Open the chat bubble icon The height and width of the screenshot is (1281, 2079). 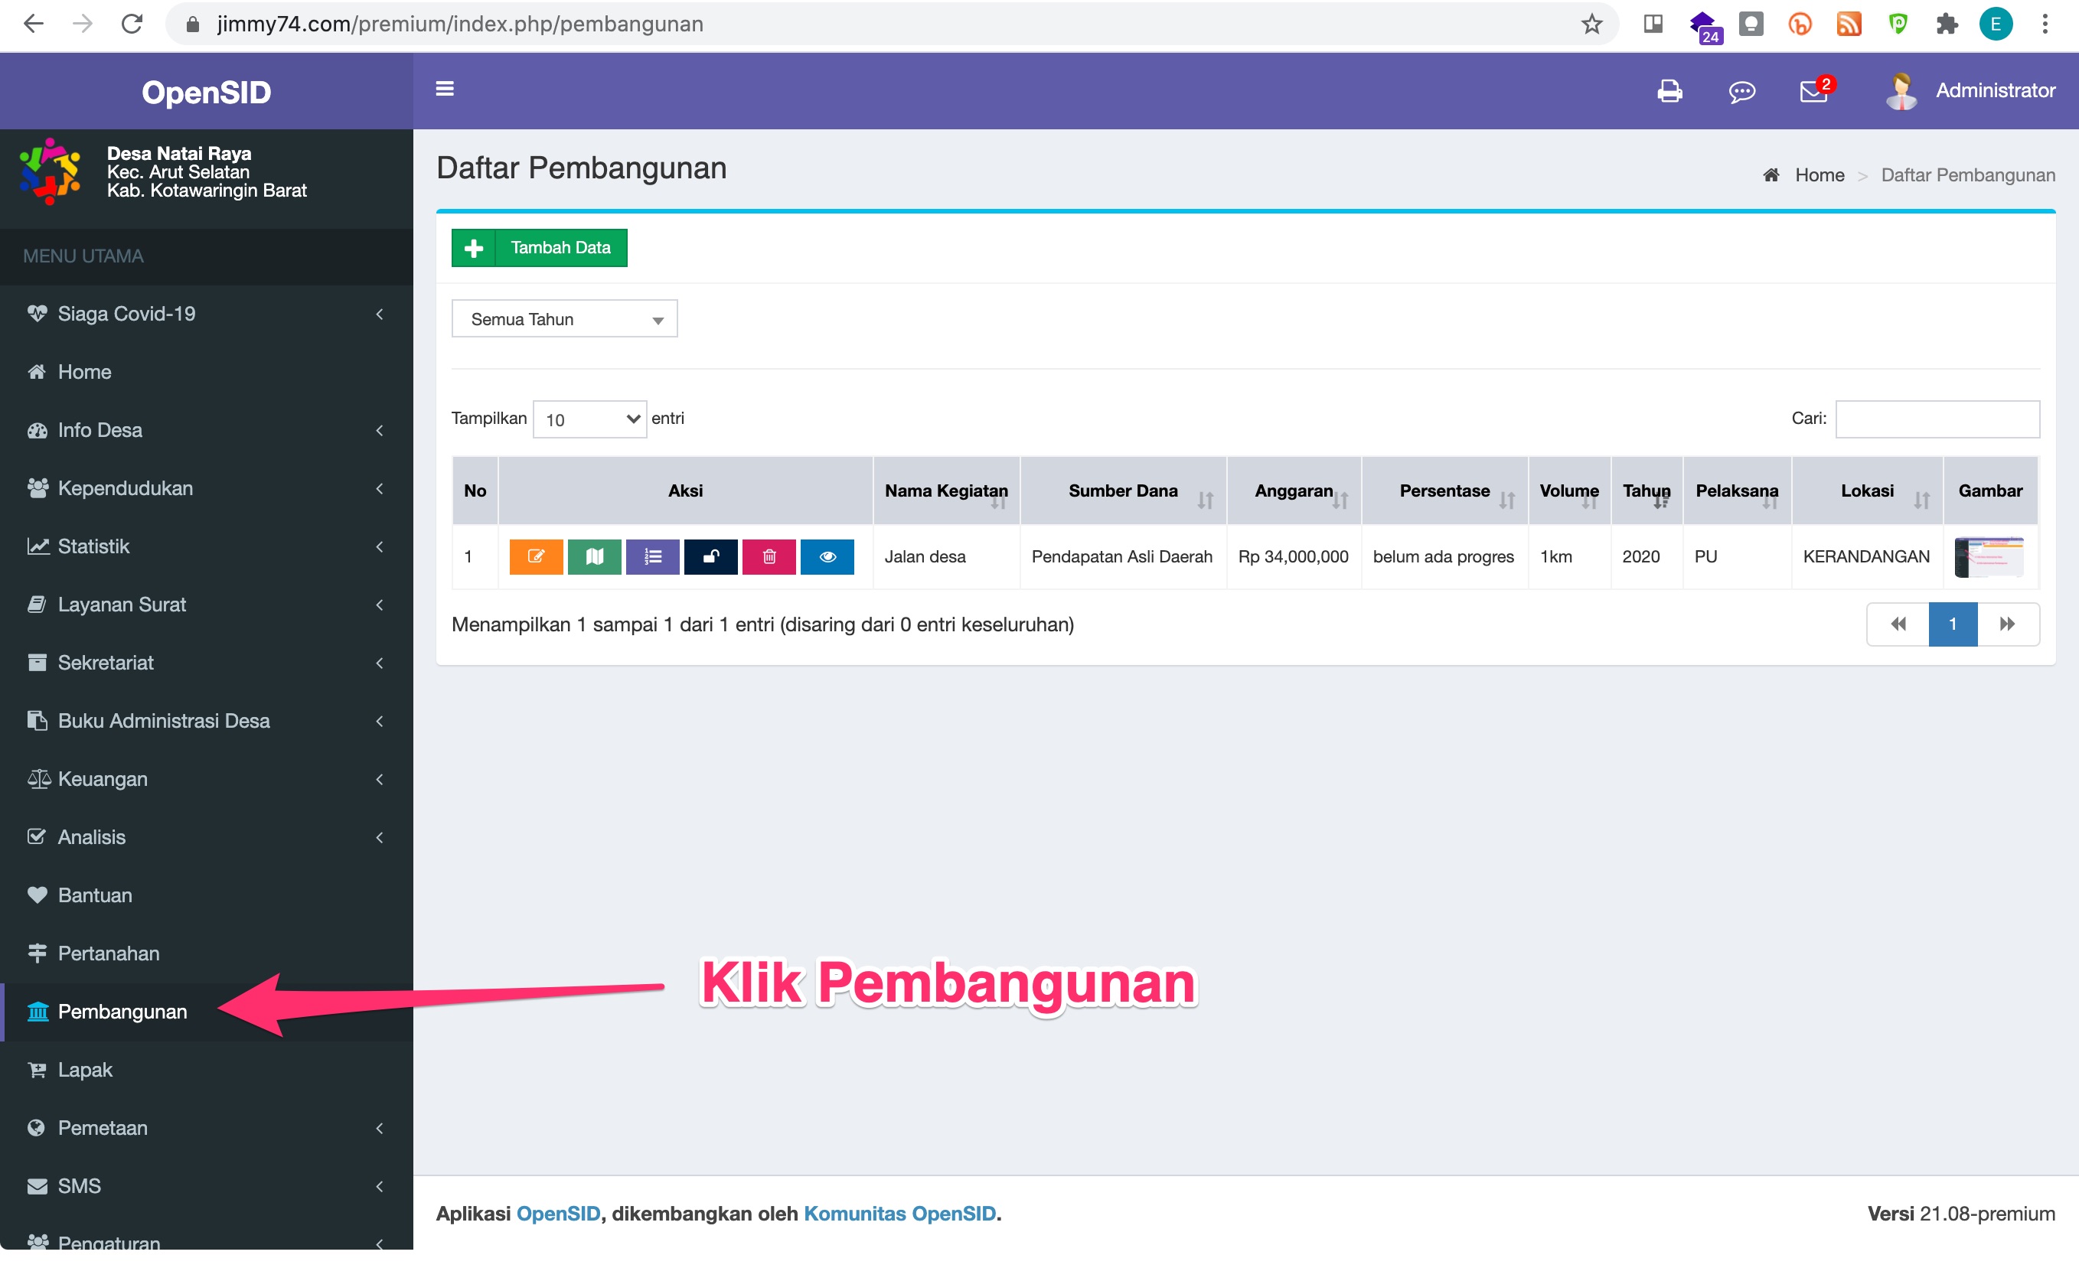(1741, 92)
